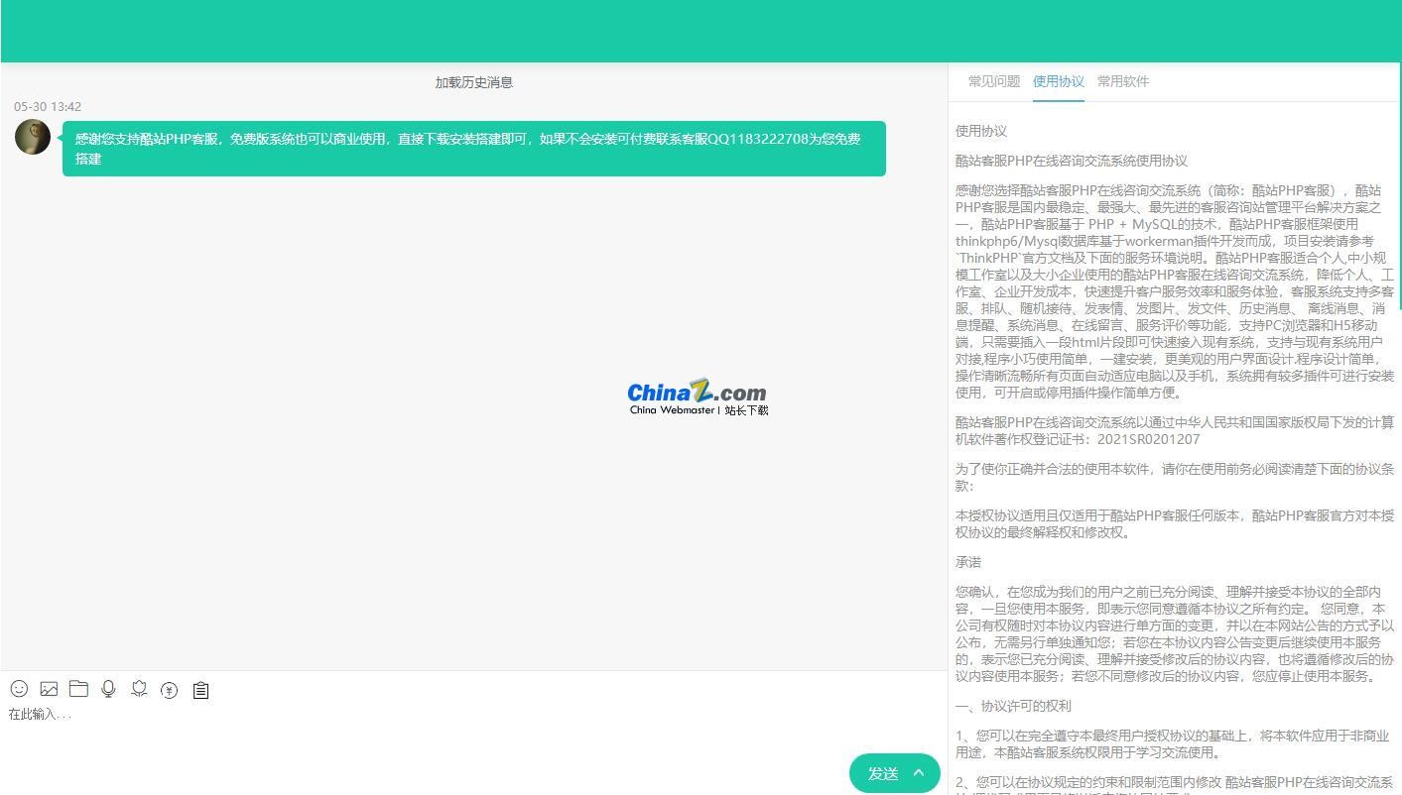Viewport: 1402px width, 795px height.
Task: Select the voice message microphone icon
Action: coord(108,689)
